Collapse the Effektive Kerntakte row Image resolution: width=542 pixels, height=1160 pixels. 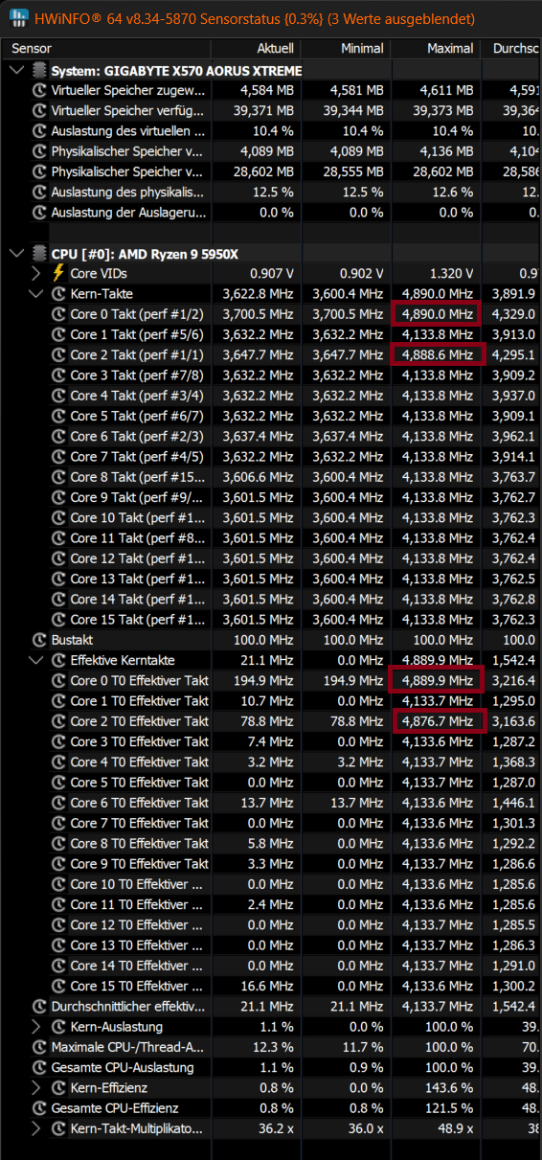(x=37, y=660)
